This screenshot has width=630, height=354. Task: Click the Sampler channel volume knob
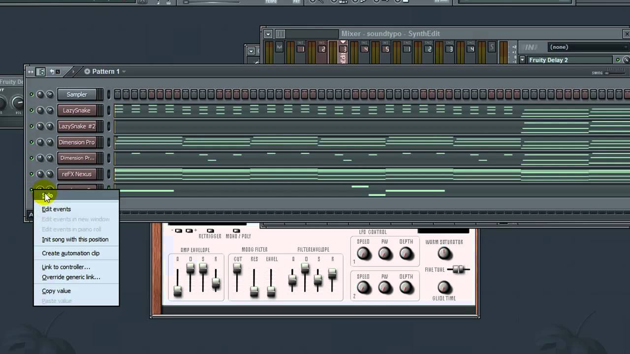50,94
